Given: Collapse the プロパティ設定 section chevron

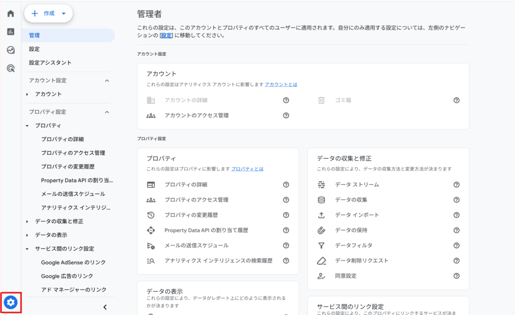Looking at the screenshot, I should (107, 112).
